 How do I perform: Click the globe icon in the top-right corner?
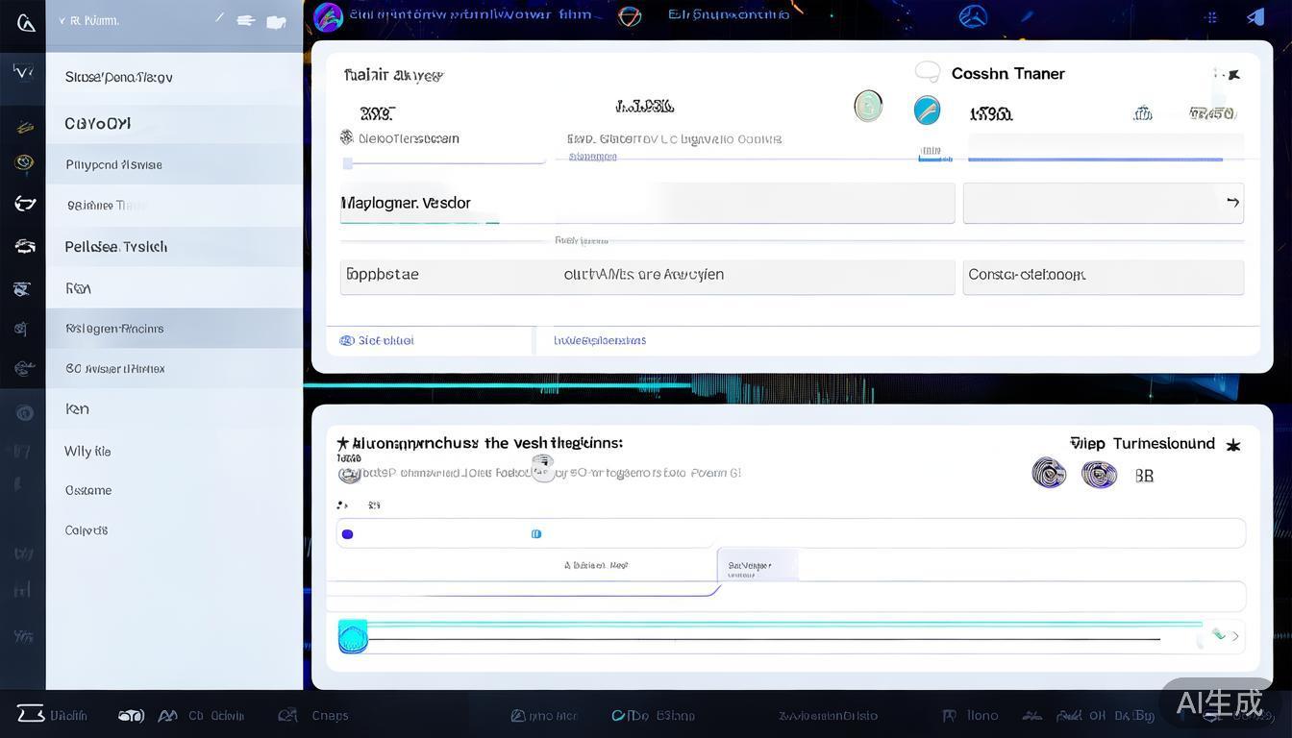(973, 16)
